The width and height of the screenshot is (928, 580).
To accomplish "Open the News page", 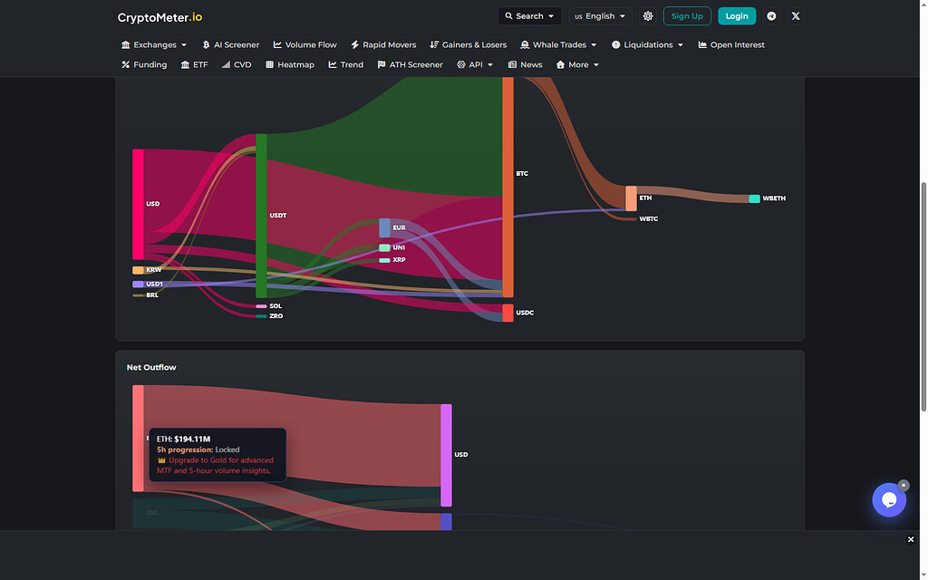I will point(525,65).
